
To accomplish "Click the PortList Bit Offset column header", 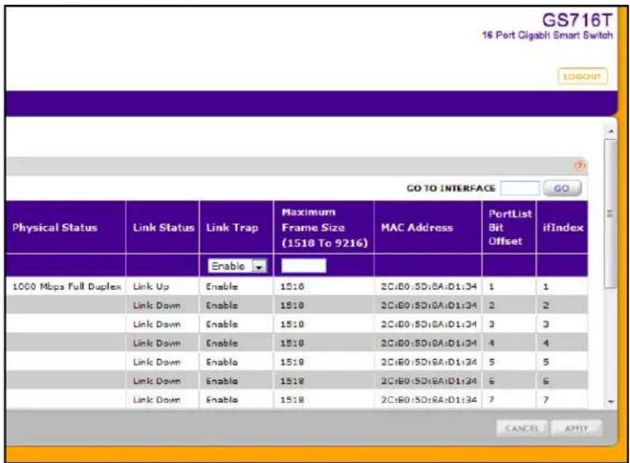I will tap(510, 227).
